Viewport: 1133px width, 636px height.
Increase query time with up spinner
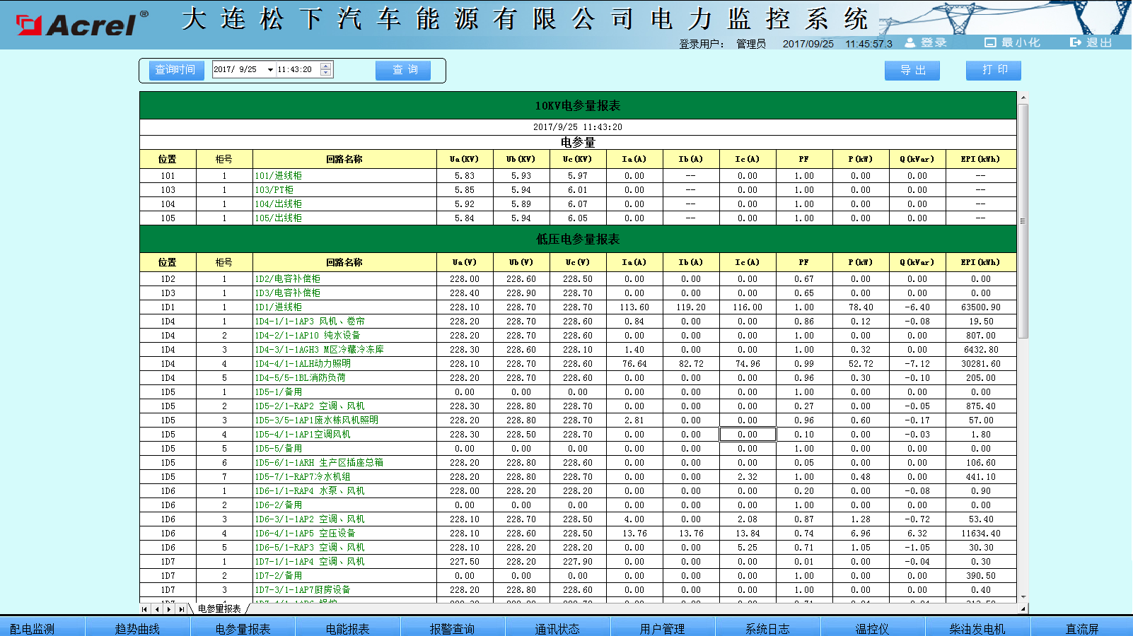pos(325,66)
